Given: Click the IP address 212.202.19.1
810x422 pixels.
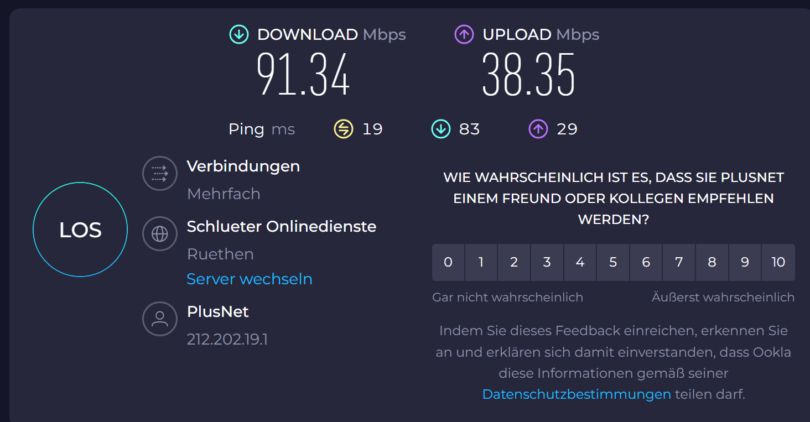Looking at the screenshot, I should click(227, 339).
